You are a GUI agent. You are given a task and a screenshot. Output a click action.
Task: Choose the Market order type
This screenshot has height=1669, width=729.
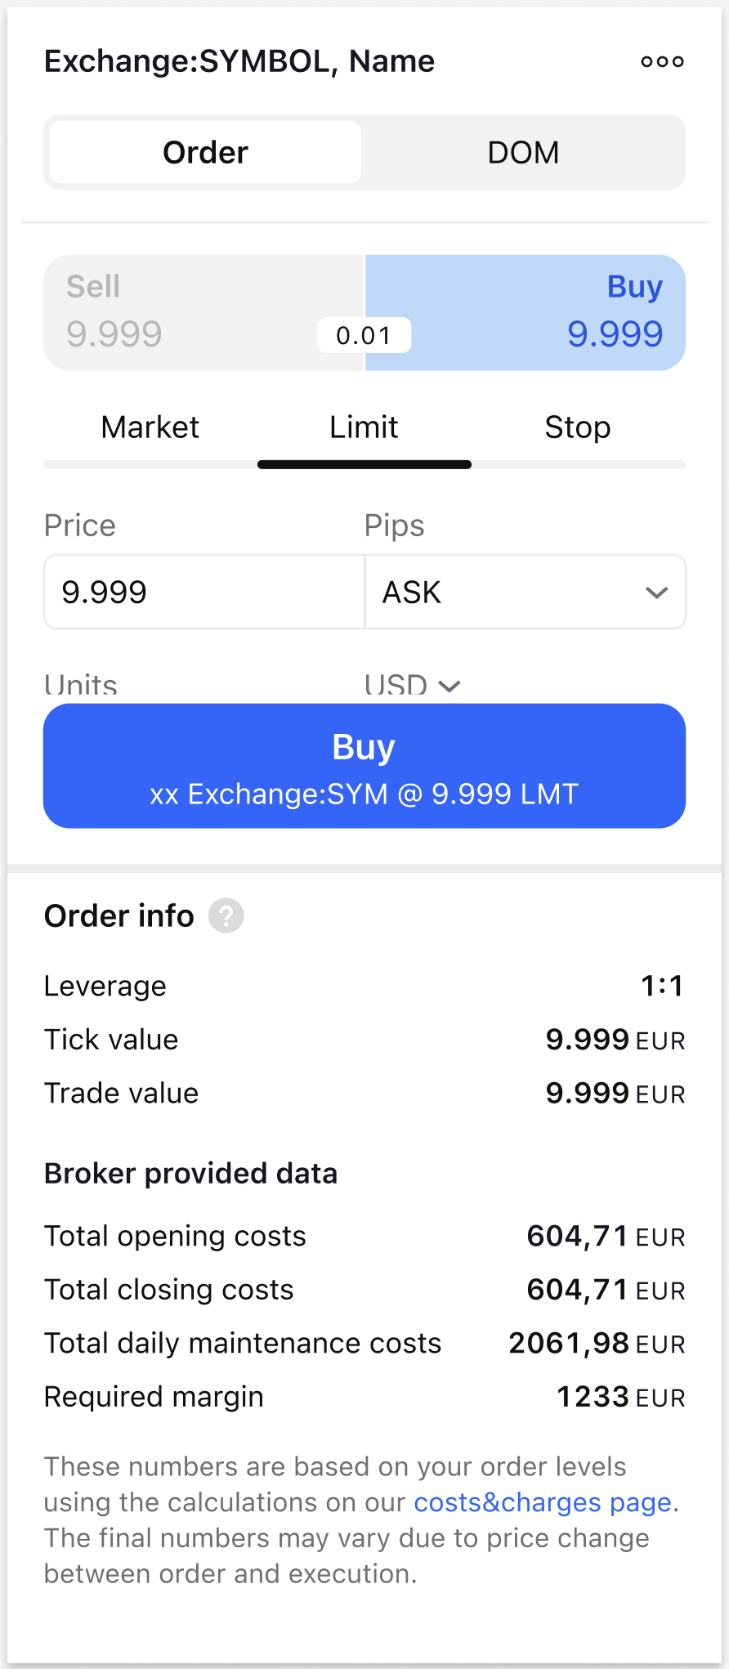150,427
